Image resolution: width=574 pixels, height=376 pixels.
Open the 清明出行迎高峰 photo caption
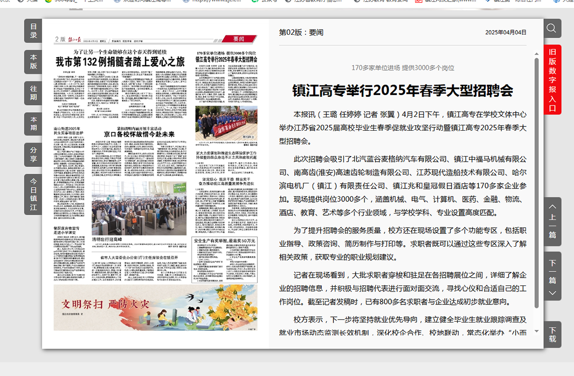point(108,239)
